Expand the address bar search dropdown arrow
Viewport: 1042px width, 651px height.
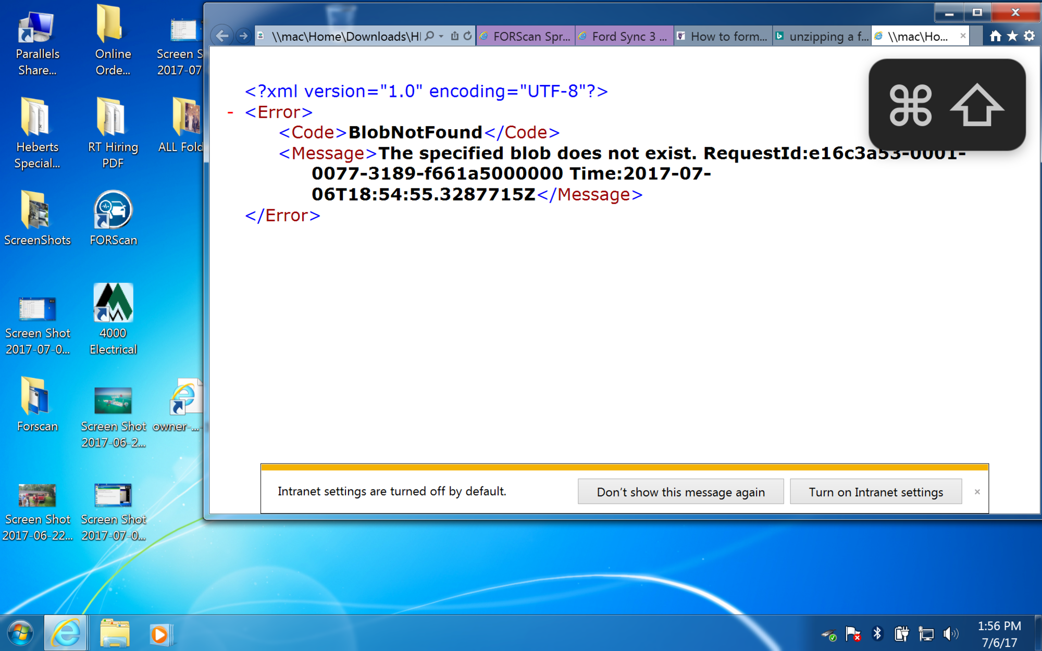coord(441,36)
